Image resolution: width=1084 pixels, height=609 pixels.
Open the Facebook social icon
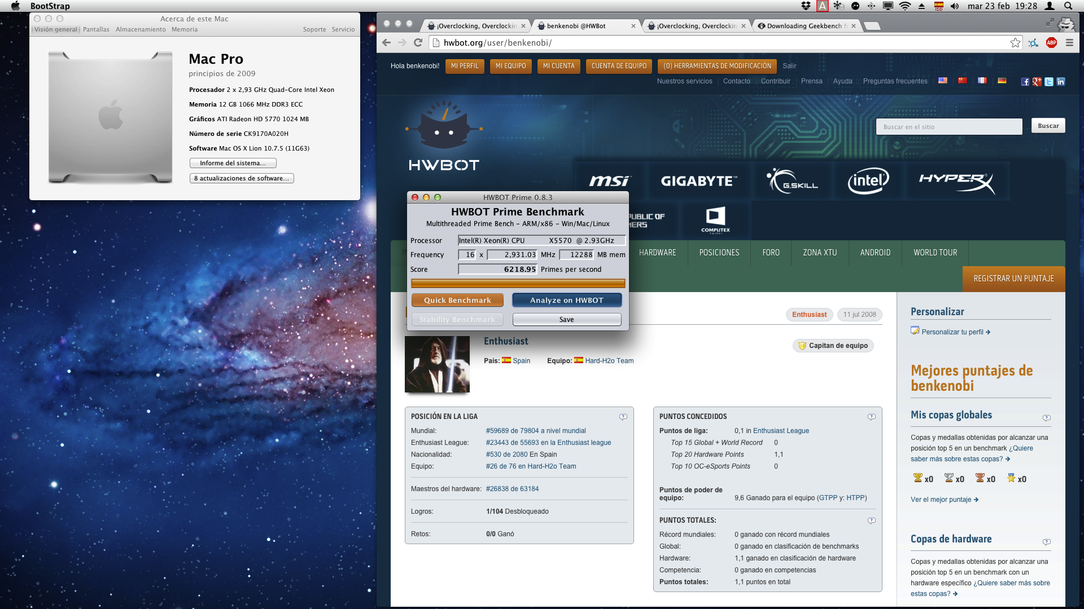coord(1025,82)
